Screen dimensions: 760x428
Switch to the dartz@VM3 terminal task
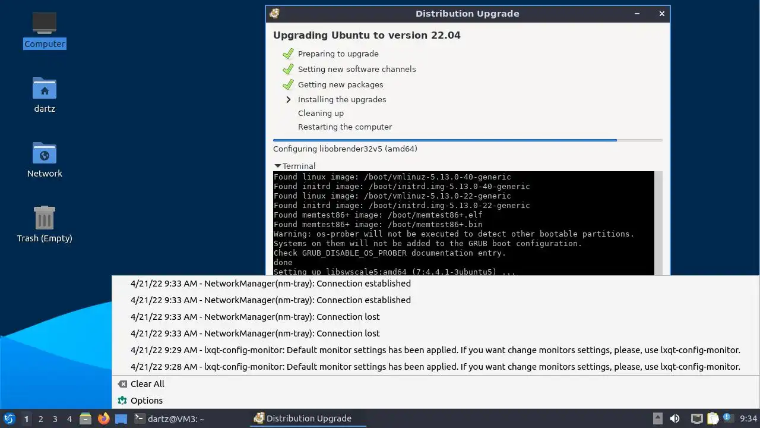[x=170, y=418]
